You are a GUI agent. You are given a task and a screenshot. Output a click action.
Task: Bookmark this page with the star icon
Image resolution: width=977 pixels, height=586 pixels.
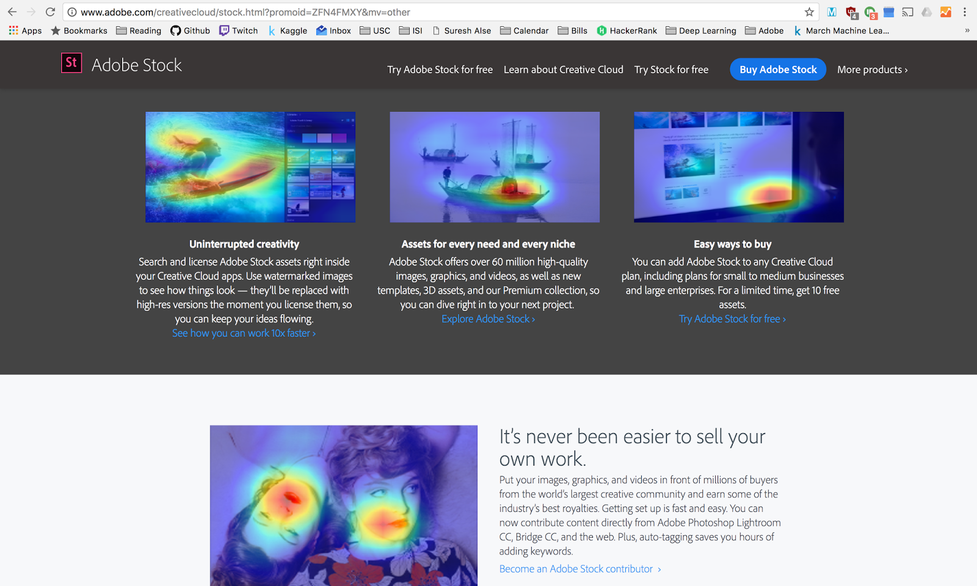pyautogui.click(x=808, y=12)
